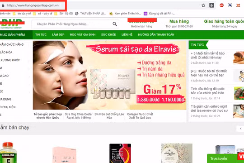244x163 pixels.
Task: Open the LIÊN HỆ menu item
Action: point(127,34)
